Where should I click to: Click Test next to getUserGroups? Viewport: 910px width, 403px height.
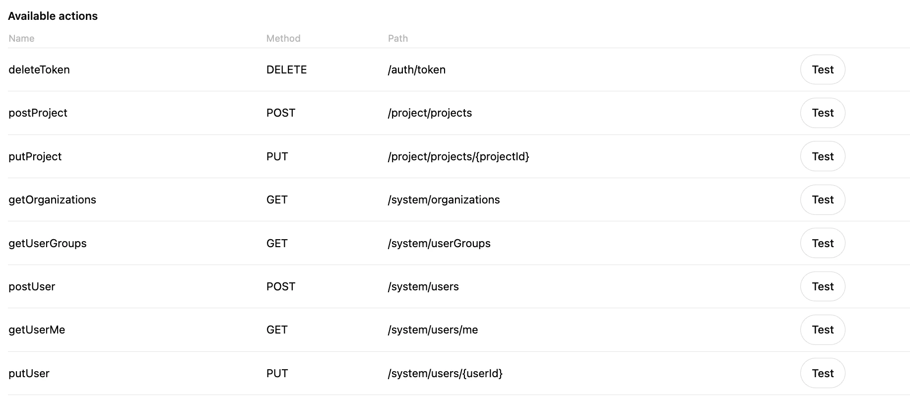pos(822,243)
